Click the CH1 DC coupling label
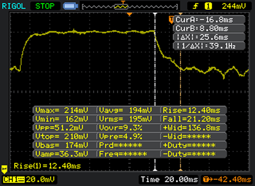This screenshot has height=186, width=255. 14,180
